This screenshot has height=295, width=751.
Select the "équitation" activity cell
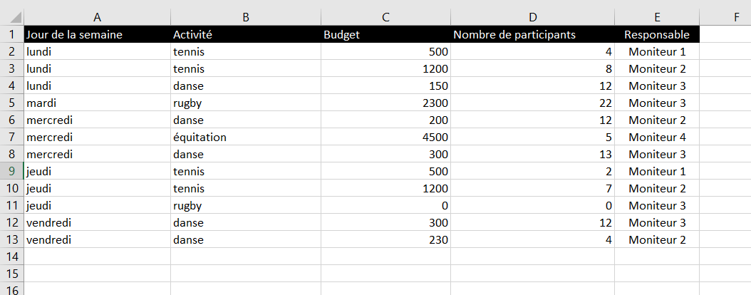coord(245,137)
